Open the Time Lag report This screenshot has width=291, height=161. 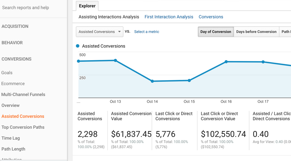tap(11, 138)
